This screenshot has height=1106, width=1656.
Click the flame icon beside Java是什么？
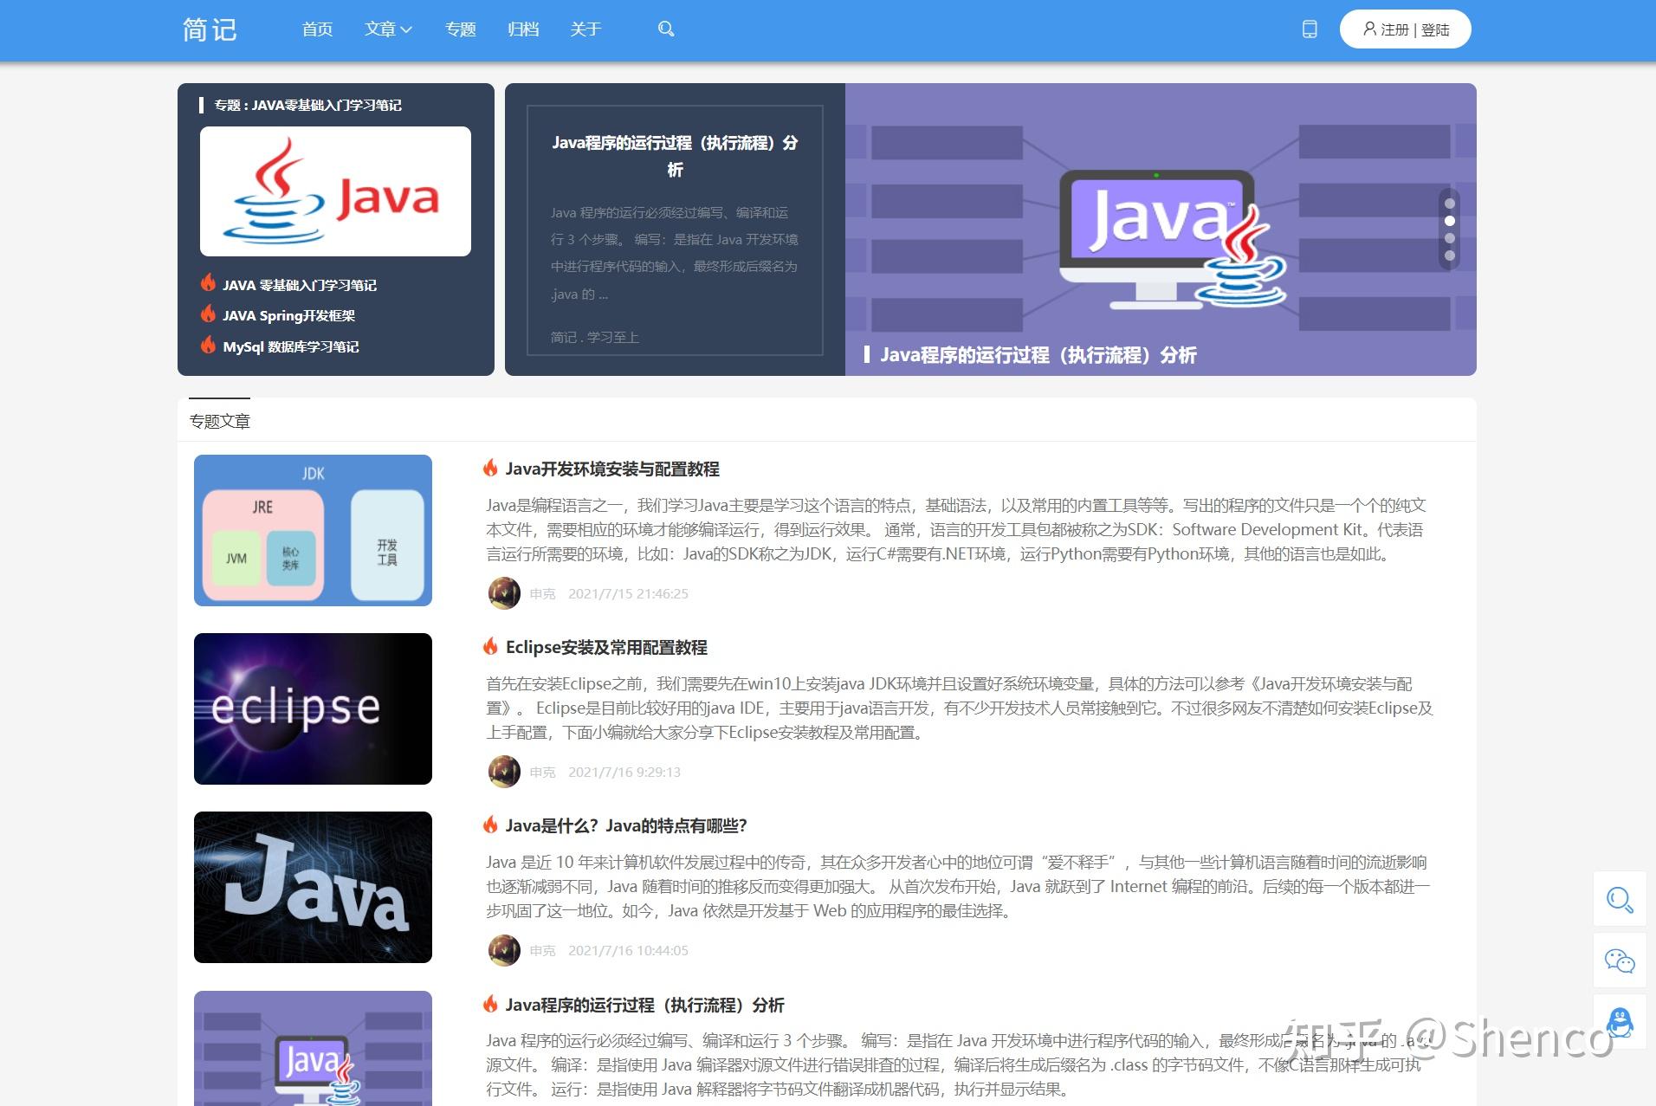pyautogui.click(x=490, y=825)
